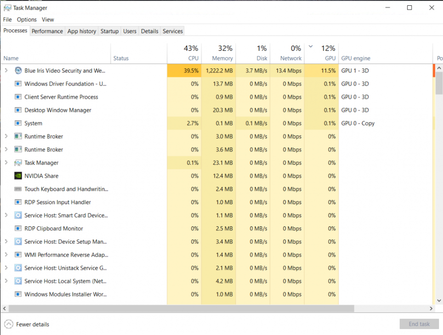Click the vertical scrollbar down arrow

click(439, 301)
